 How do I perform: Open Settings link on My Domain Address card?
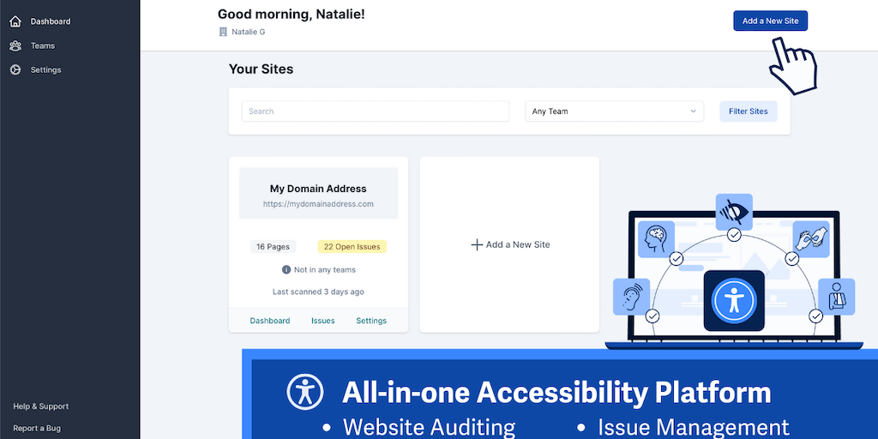[371, 321]
